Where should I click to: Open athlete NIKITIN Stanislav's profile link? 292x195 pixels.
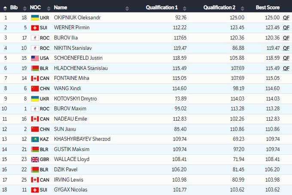tap(73, 48)
